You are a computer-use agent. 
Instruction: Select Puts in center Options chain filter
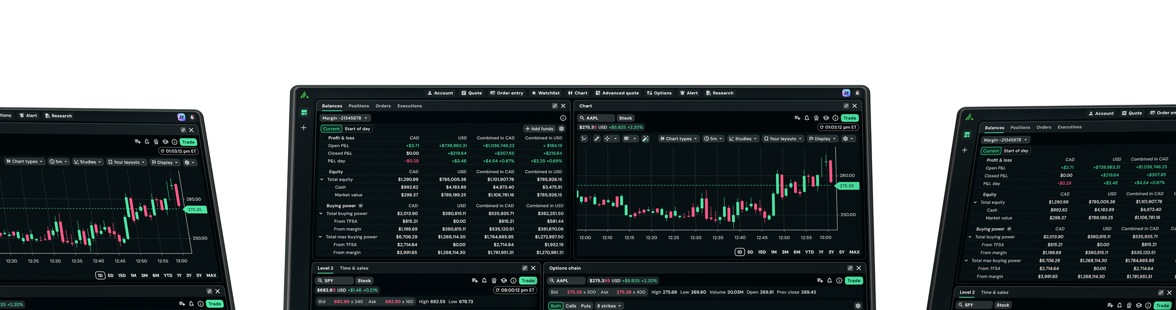[x=586, y=306]
